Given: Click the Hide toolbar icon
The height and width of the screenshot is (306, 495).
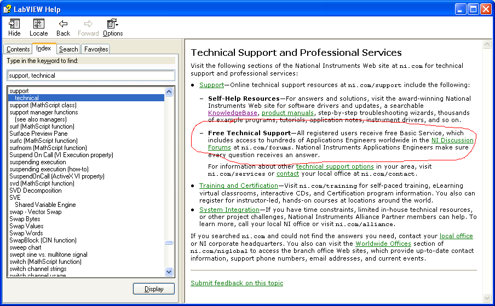Looking at the screenshot, I should [x=14, y=24].
